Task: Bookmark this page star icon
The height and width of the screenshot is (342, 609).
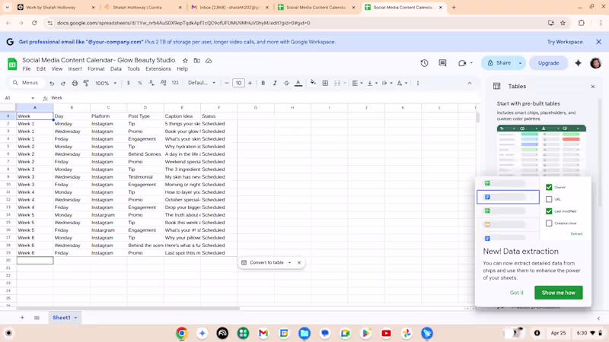Action: 563,23
